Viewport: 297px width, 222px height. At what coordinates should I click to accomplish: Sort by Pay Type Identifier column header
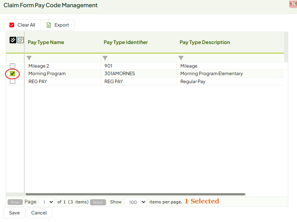(x=126, y=42)
